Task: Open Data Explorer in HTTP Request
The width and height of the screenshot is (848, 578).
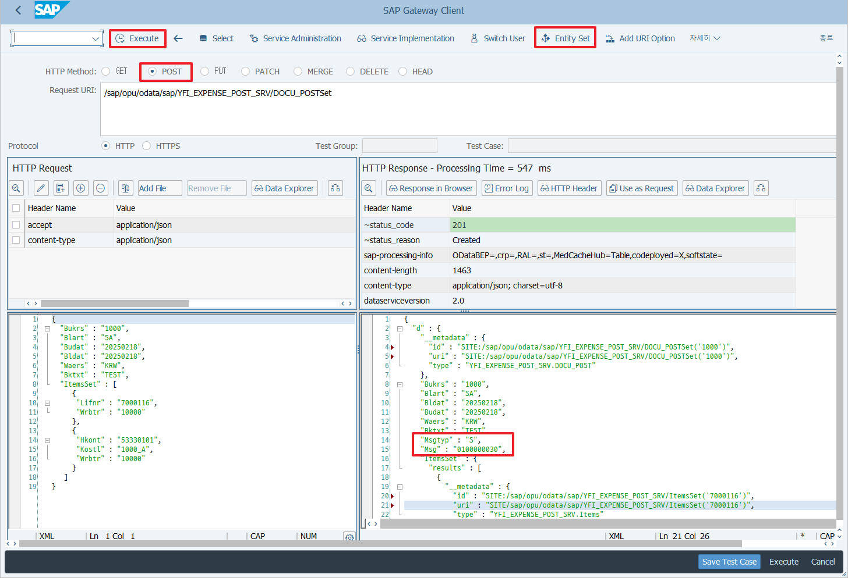Action: (285, 188)
